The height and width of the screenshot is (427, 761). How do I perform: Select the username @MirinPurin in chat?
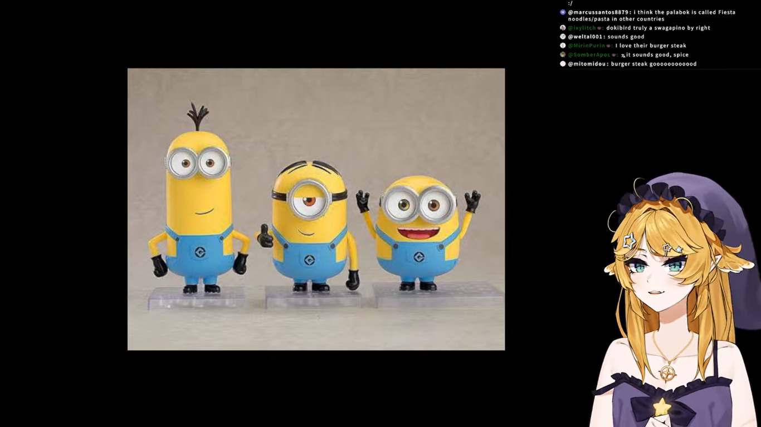[587, 46]
